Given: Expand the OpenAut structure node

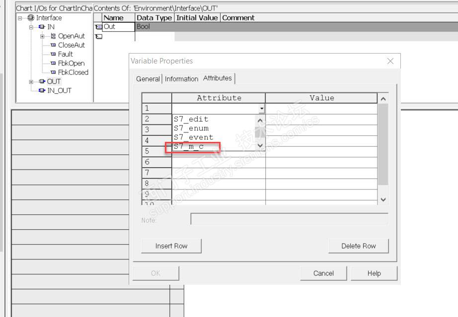Looking at the screenshot, I should (x=42, y=36).
